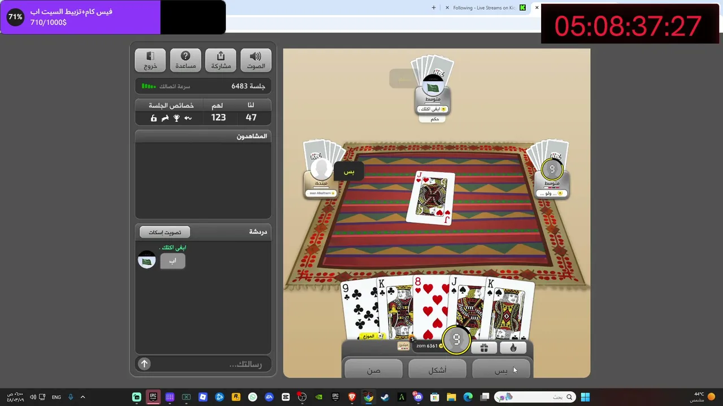Open a new browser tab with plus

point(434,8)
